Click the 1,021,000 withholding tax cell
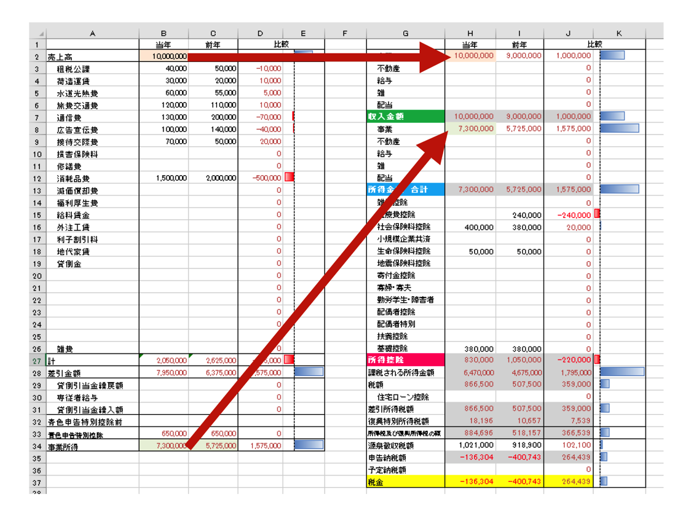675x505 pixels. tap(470, 445)
